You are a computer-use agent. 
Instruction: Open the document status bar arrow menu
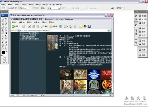42,95
